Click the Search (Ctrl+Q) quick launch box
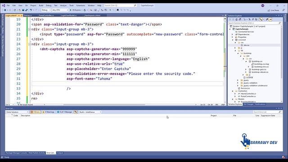This screenshot has width=288, height=162. tap(120, 5)
